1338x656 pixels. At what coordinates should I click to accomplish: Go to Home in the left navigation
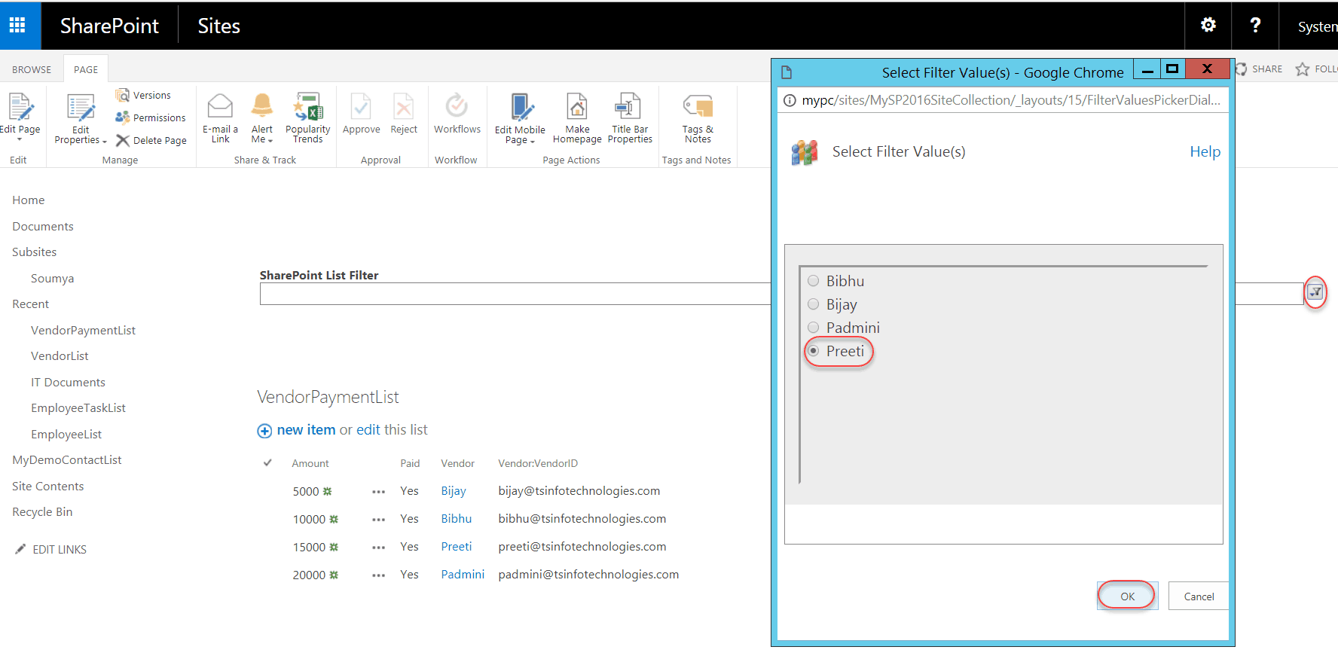click(29, 200)
